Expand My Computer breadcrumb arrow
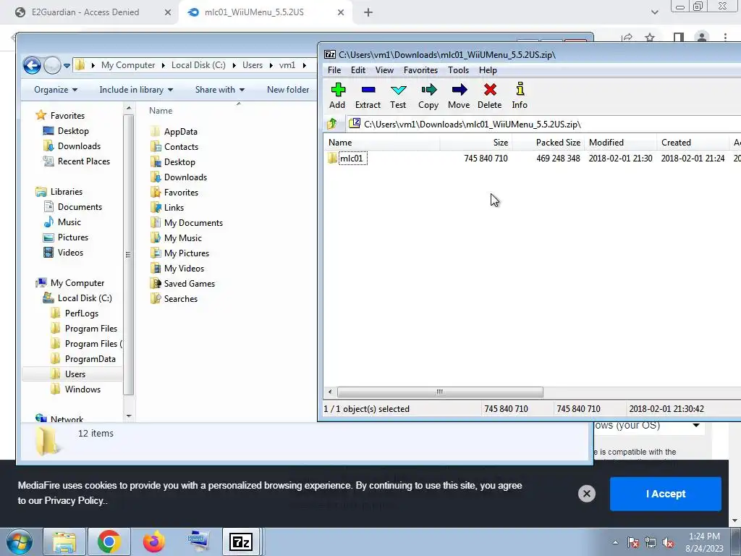Viewport: 741px width, 556px height. [163, 65]
